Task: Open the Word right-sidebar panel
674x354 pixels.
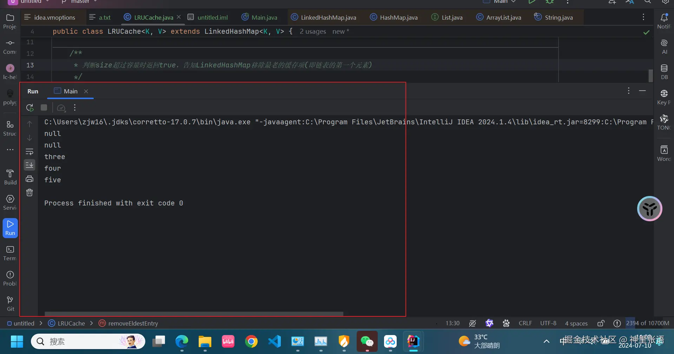Action: (664, 153)
